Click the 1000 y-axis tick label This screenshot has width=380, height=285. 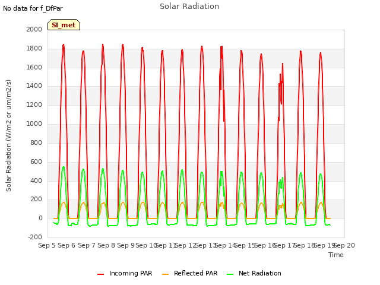tap(34, 124)
